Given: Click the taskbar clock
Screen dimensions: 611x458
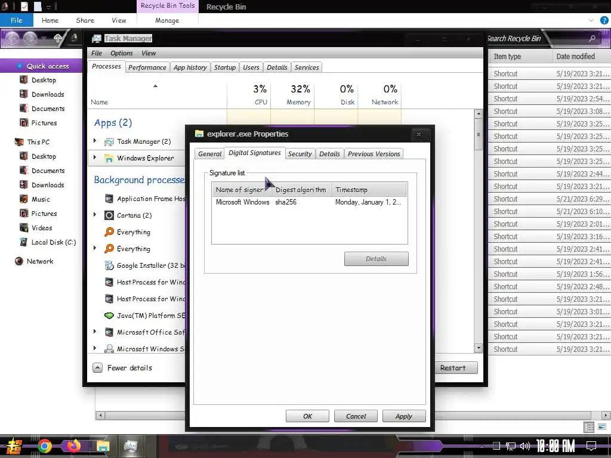Looking at the screenshot, I should tap(556, 446).
